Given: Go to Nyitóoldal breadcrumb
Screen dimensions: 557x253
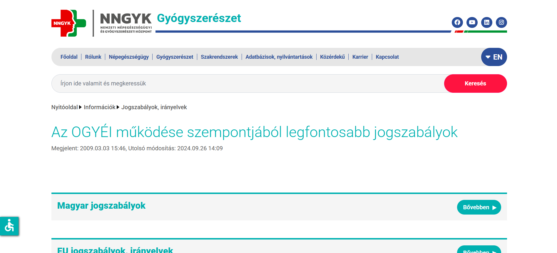Looking at the screenshot, I should click(64, 107).
